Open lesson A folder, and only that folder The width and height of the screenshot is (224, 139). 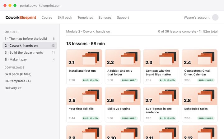(x=120, y=73)
